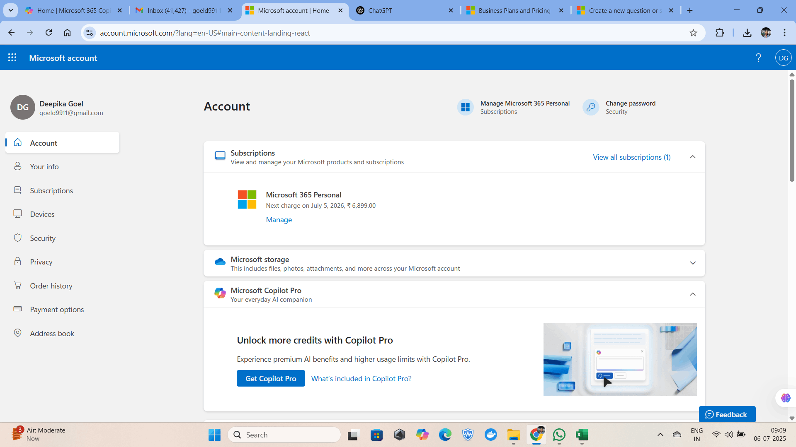The height and width of the screenshot is (447, 796).
Task: Switch to the Inbox Gmail tab
Action: 184,10
